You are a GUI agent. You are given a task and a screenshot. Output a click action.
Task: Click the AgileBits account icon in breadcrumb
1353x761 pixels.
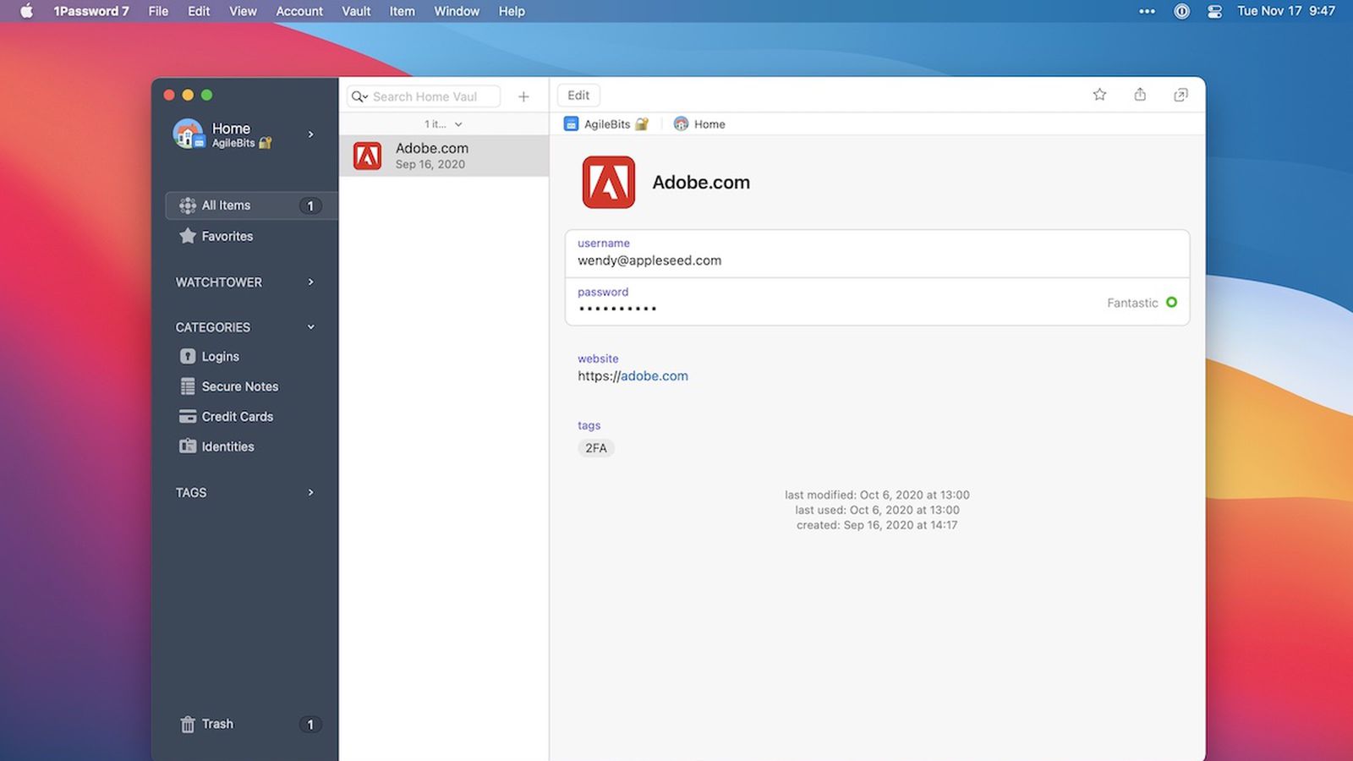tap(571, 124)
